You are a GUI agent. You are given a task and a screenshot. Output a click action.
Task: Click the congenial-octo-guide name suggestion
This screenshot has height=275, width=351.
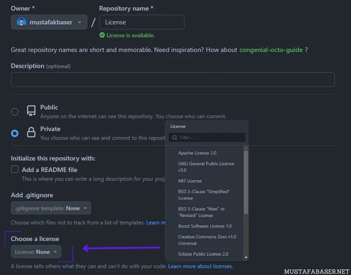coord(271,50)
